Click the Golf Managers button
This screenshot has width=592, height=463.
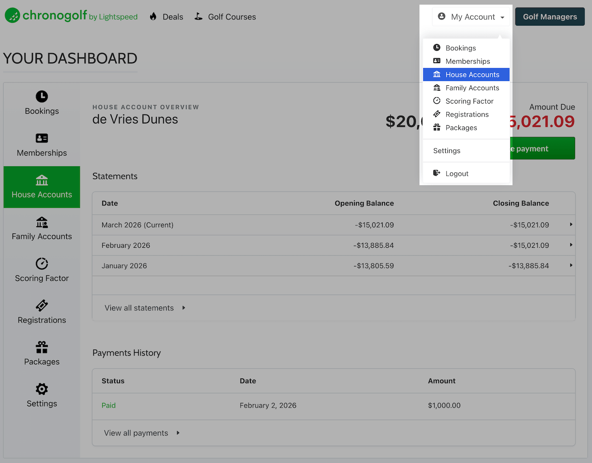coord(550,17)
